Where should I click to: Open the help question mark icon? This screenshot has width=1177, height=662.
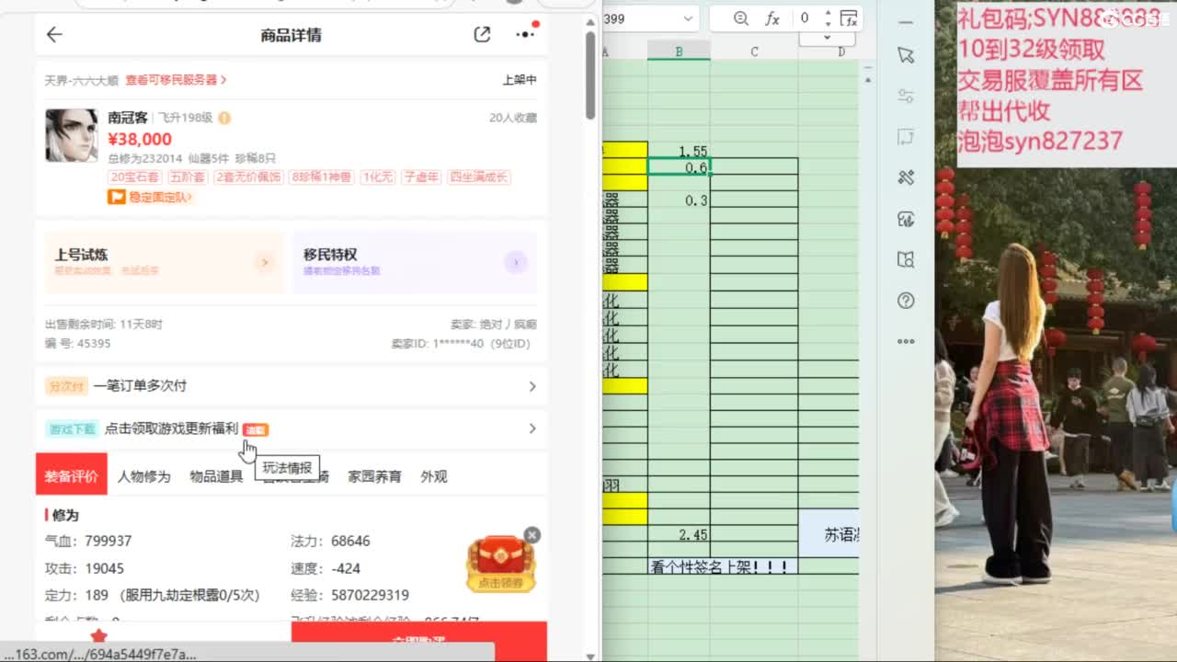pyautogui.click(x=906, y=301)
